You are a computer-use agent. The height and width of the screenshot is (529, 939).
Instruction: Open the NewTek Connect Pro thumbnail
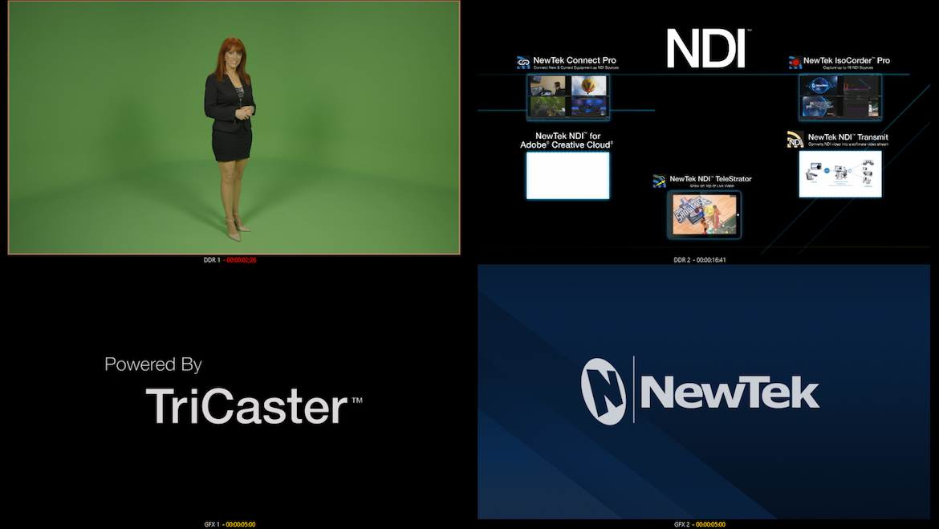pyautogui.click(x=568, y=97)
